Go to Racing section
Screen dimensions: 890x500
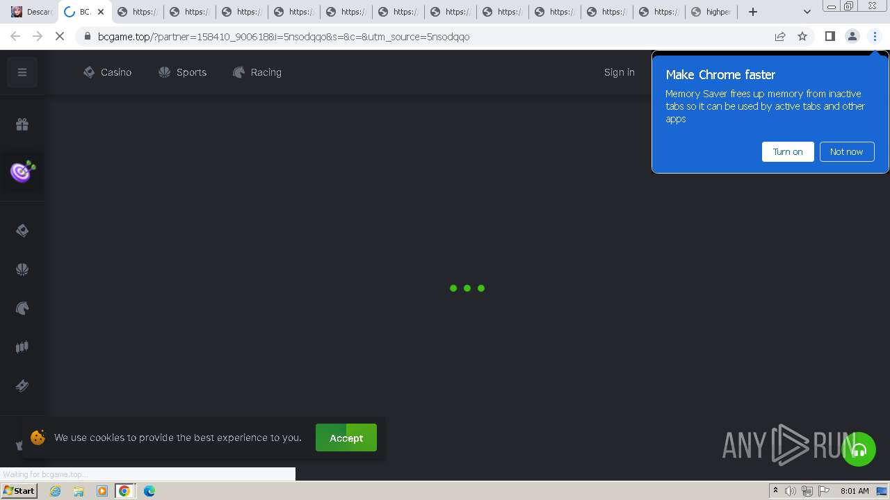point(257,72)
